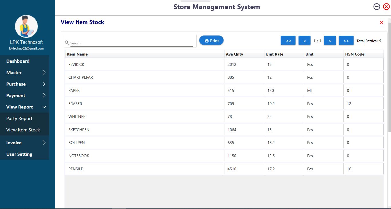Expand the Invoice submenu
391x209 pixels.
tap(44, 143)
